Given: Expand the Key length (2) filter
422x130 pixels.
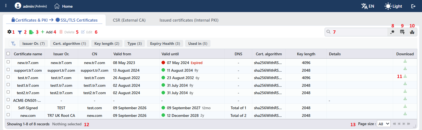Looking at the screenshot, I should pyautogui.click(x=107, y=44).
